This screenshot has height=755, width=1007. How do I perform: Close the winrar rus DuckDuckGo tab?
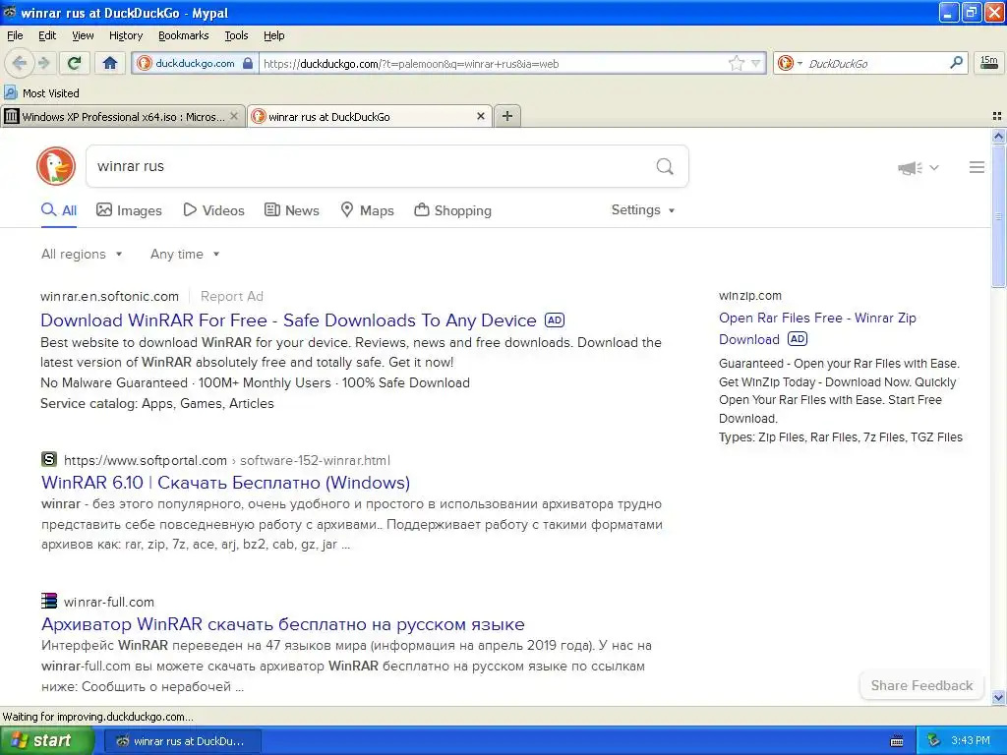(x=480, y=116)
